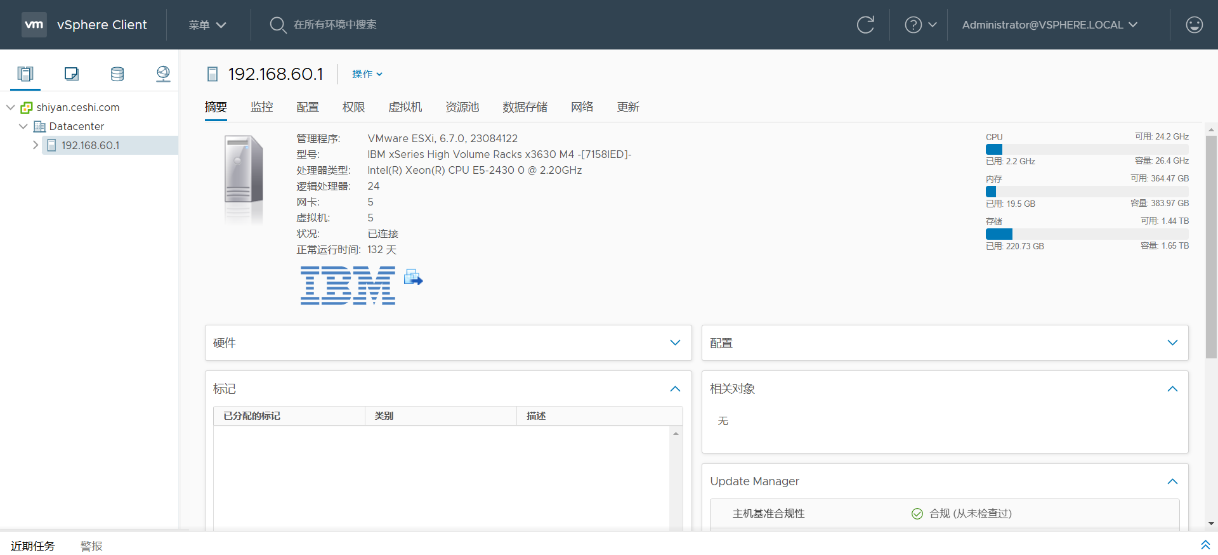The height and width of the screenshot is (555, 1218).
Task: Switch to the 网络 tab
Action: (582, 107)
